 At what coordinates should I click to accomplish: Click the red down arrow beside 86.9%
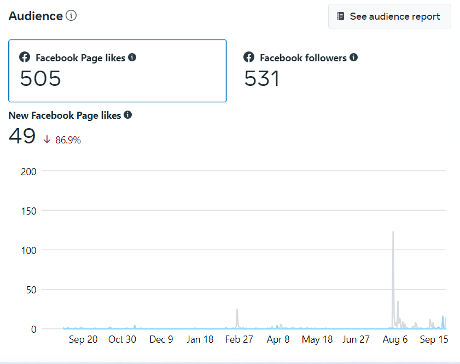47,140
